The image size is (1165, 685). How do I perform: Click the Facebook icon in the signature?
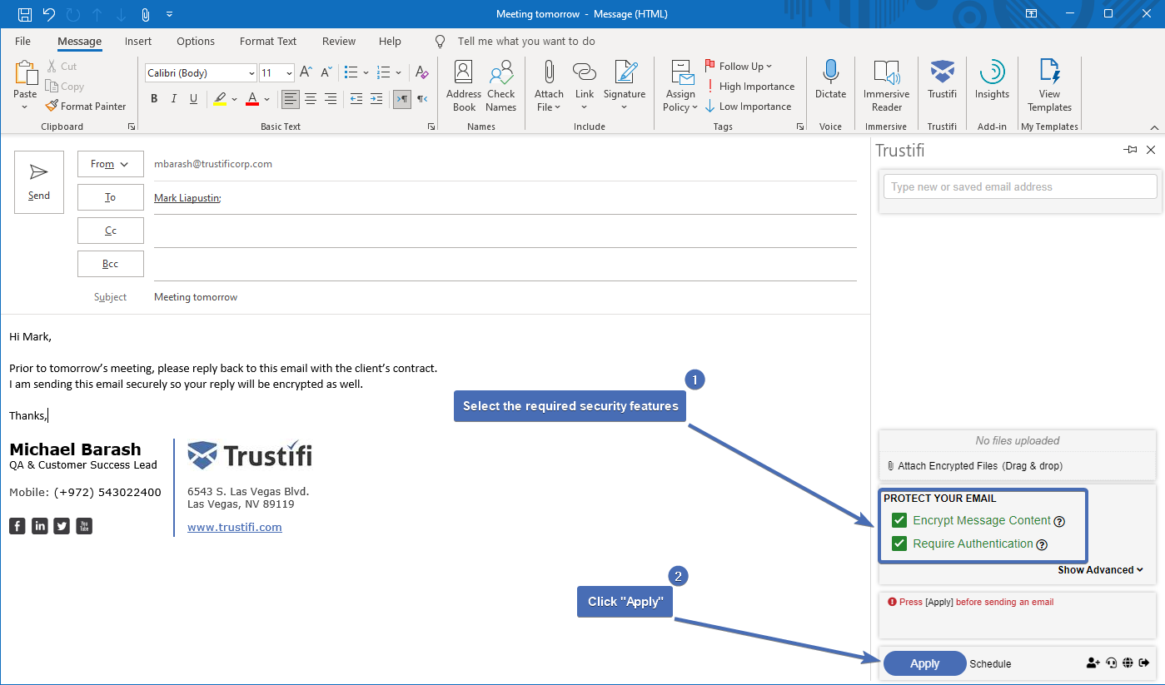pos(17,525)
